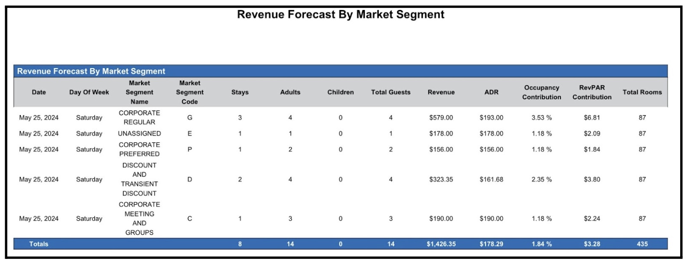This screenshot has width=688, height=265.
Task: Click the ADR column header
Action: [x=491, y=92]
